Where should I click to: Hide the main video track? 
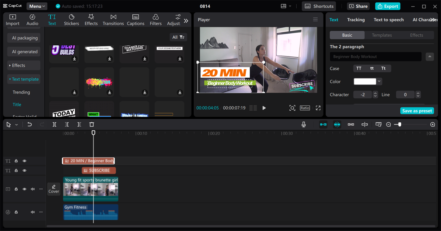pyautogui.click(x=24, y=189)
